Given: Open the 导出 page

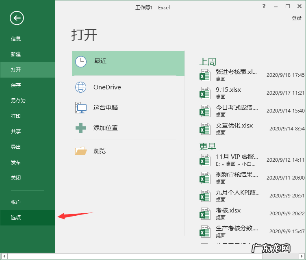Looking at the screenshot, I should pyautogui.click(x=28, y=147).
